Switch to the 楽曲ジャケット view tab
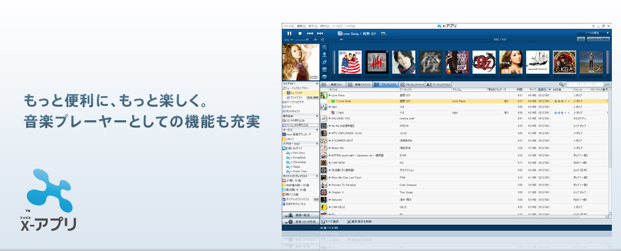621x251 pixels. click(360, 84)
